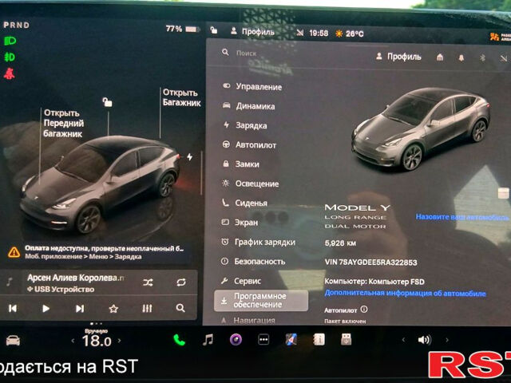
Task: Open the Навигация menu entry
Action: pos(248,321)
